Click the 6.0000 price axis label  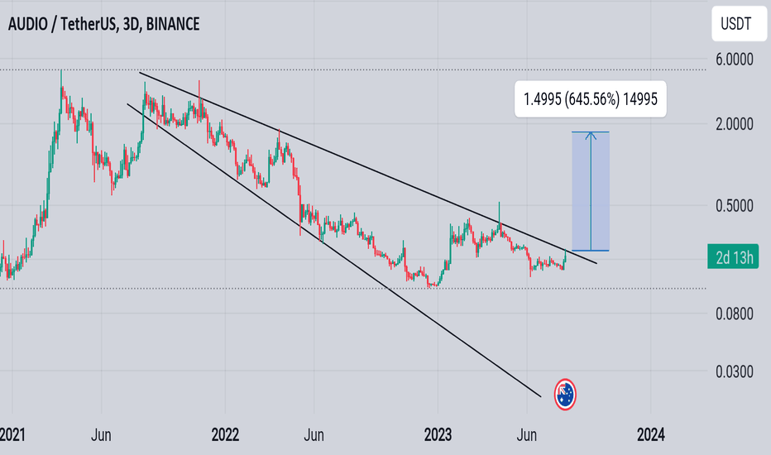point(734,60)
